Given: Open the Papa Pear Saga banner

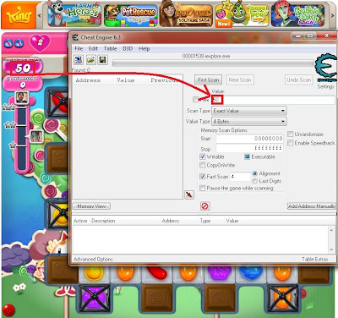Looking at the screenshot, I should (243, 14).
